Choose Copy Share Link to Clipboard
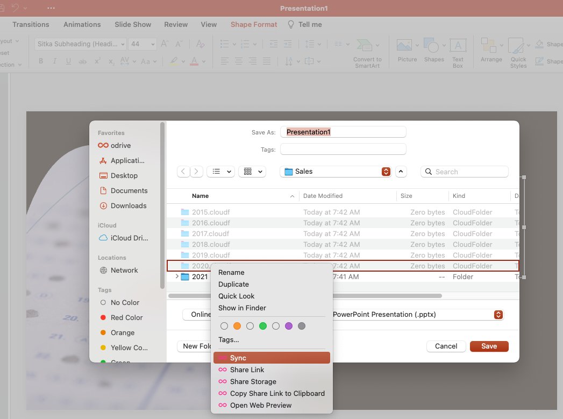 [x=272, y=394]
